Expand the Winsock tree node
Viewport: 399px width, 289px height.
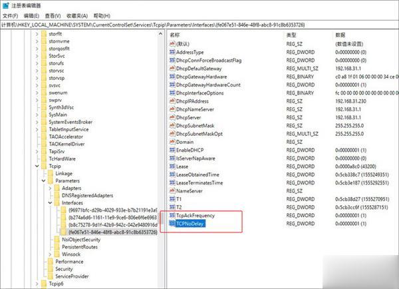pos(50,254)
